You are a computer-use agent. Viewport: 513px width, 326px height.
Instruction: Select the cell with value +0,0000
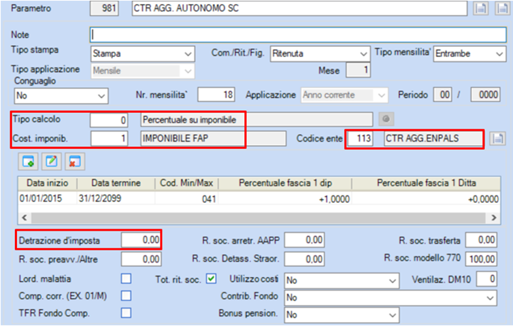tap(426, 198)
